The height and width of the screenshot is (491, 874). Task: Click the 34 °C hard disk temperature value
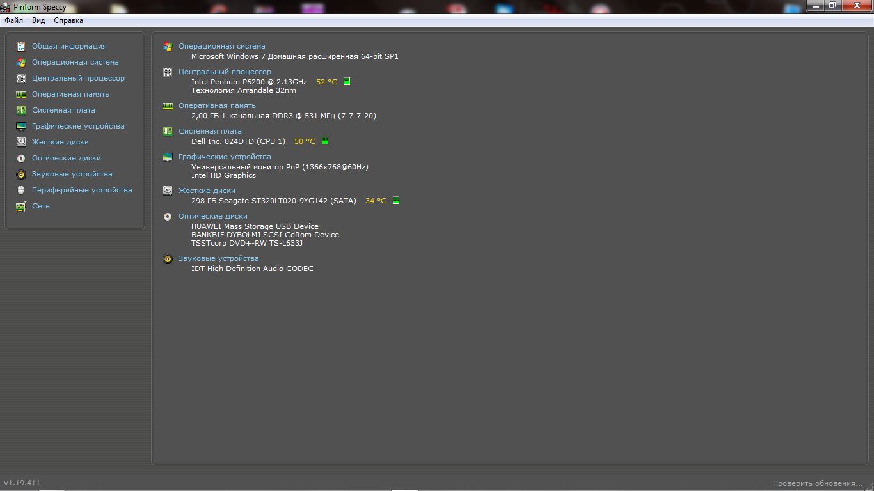coord(376,201)
